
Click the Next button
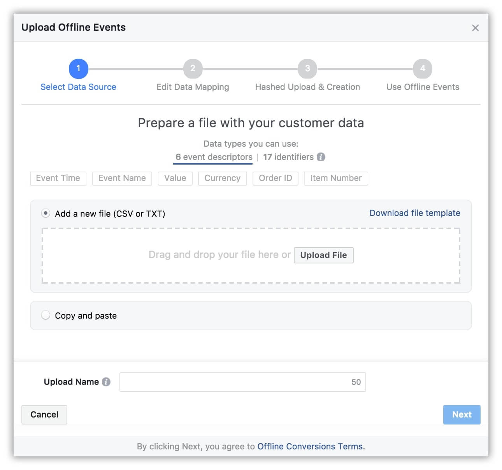pyautogui.click(x=462, y=415)
